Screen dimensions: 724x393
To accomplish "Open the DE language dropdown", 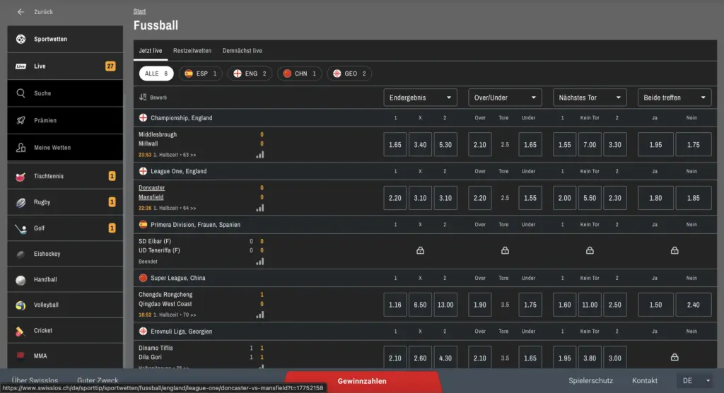I will point(696,381).
